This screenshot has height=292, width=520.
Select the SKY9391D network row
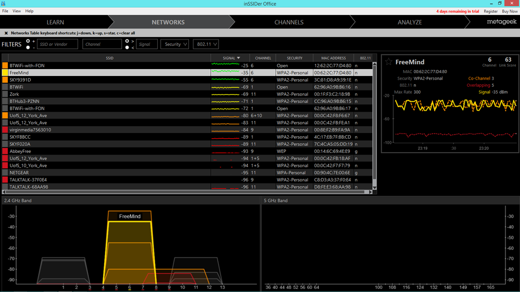pyautogui.click(x=187, y=80)
